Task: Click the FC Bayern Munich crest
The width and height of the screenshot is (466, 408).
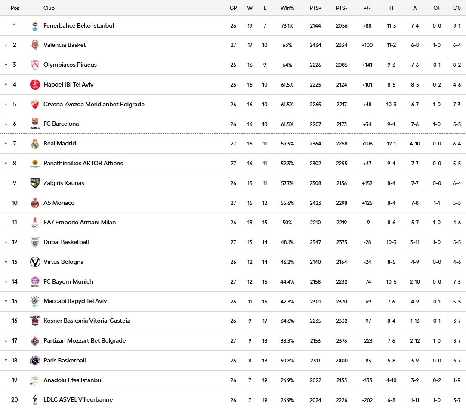Action: tap(35, 282)
